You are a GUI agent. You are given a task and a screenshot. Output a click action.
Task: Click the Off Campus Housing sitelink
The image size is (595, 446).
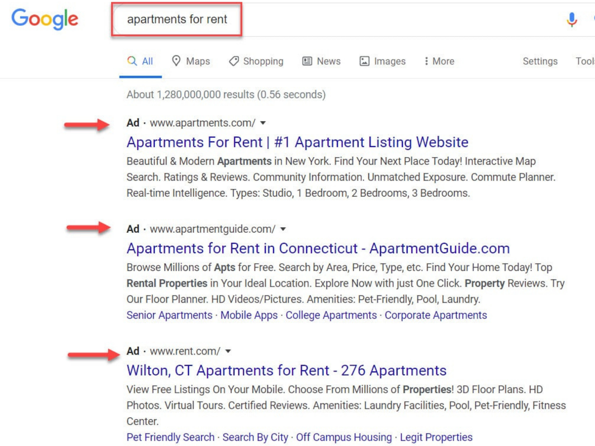pos(344,437)
